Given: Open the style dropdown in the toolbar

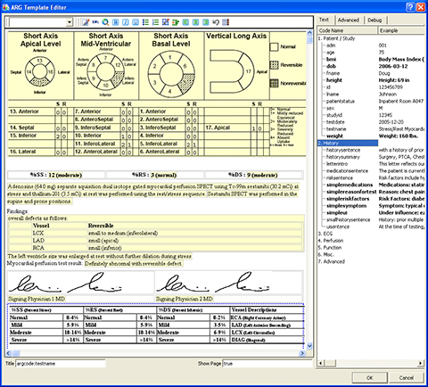Looking at the screenshot, I should tap(70, 22).
